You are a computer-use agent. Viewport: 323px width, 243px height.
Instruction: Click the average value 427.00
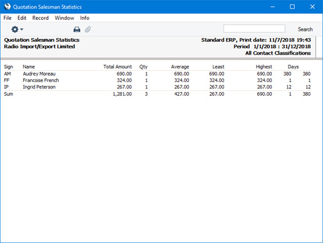click(x=182, y=94)
